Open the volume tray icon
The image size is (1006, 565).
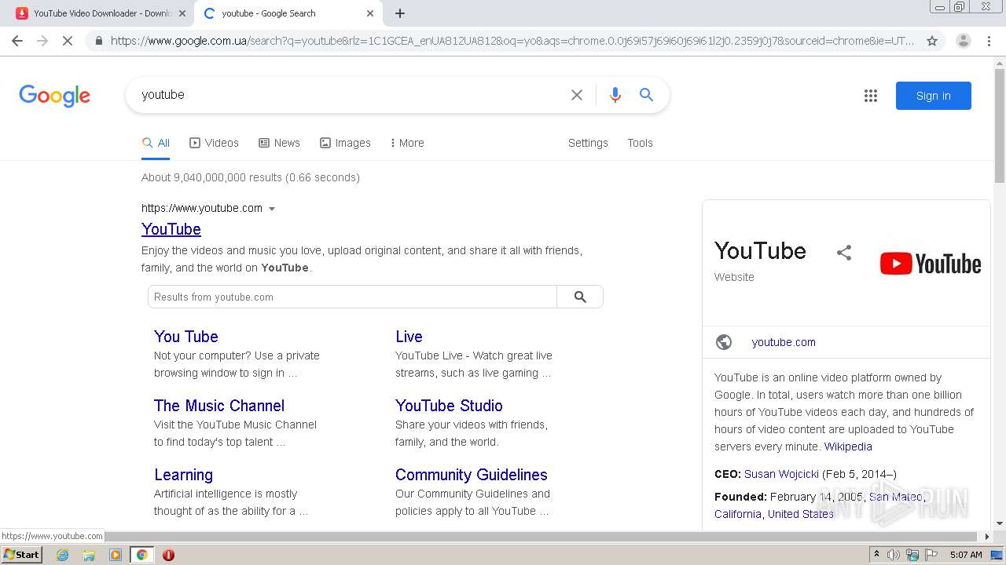click(893, 555)
